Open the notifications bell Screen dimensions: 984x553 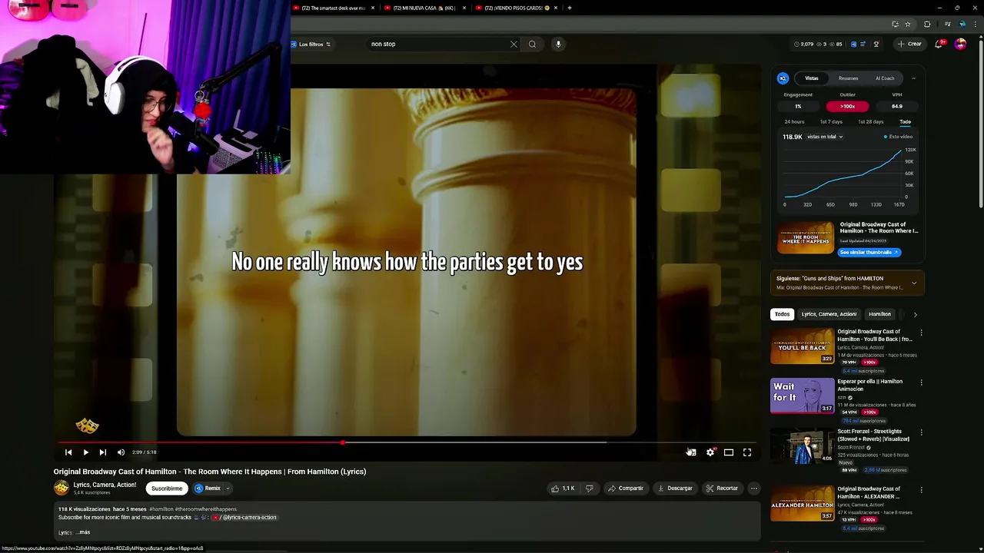[x=939, y=44]
